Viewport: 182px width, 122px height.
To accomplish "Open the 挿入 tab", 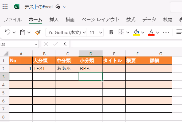I will (54, 20).
